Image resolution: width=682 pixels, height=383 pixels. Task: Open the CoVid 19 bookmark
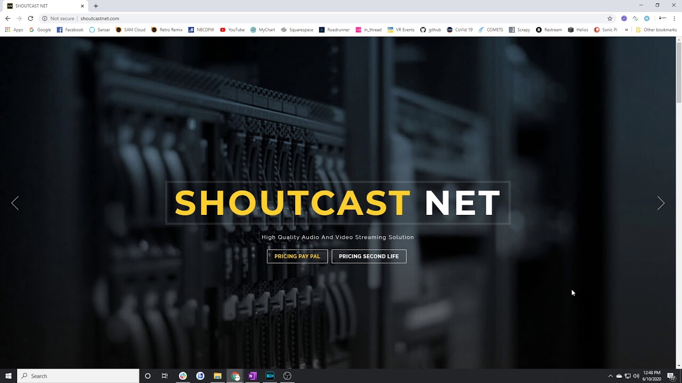[460, 30]
